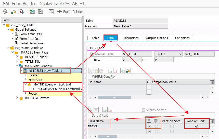
Task: Click the colored-boxes icon beside WHERE toolbar
Action: pyautogui.click(x=128, y=71)
